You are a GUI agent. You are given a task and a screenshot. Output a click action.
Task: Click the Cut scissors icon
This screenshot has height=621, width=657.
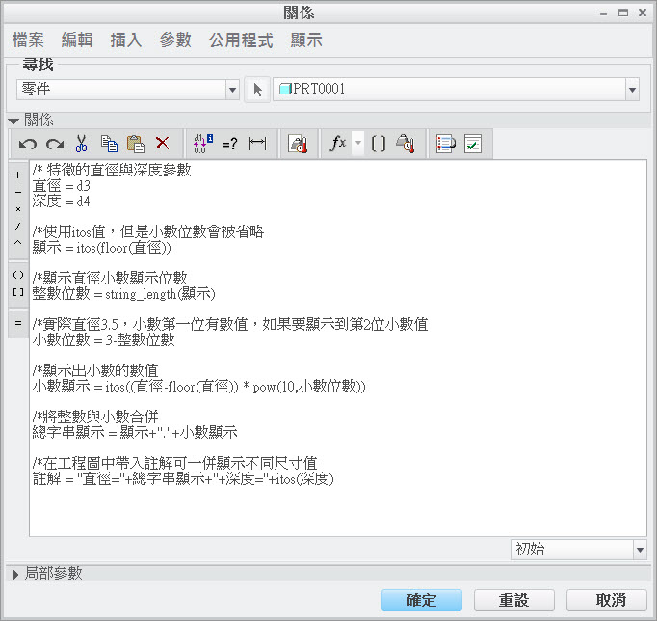click(81, 144)
